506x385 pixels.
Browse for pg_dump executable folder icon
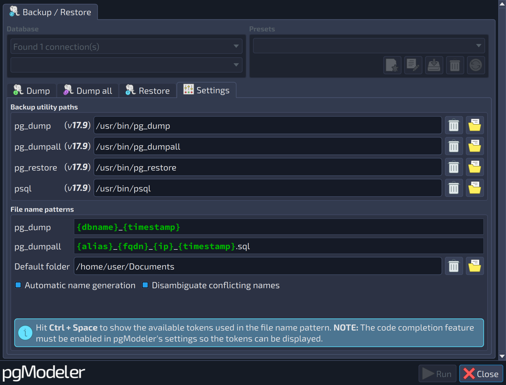tap(475, 125)
